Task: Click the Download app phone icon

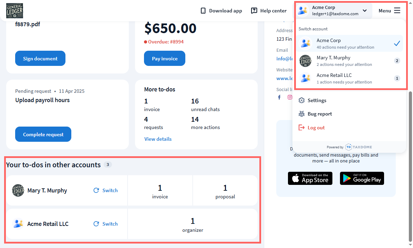Action: tap(203, 11)
